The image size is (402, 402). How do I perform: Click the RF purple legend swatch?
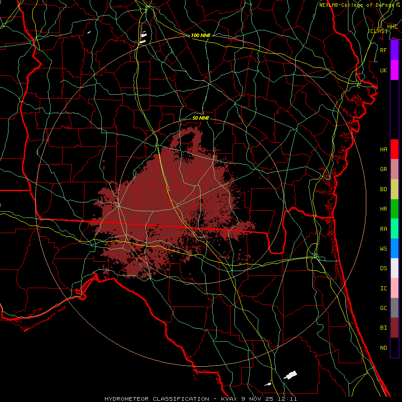point(394,50)
